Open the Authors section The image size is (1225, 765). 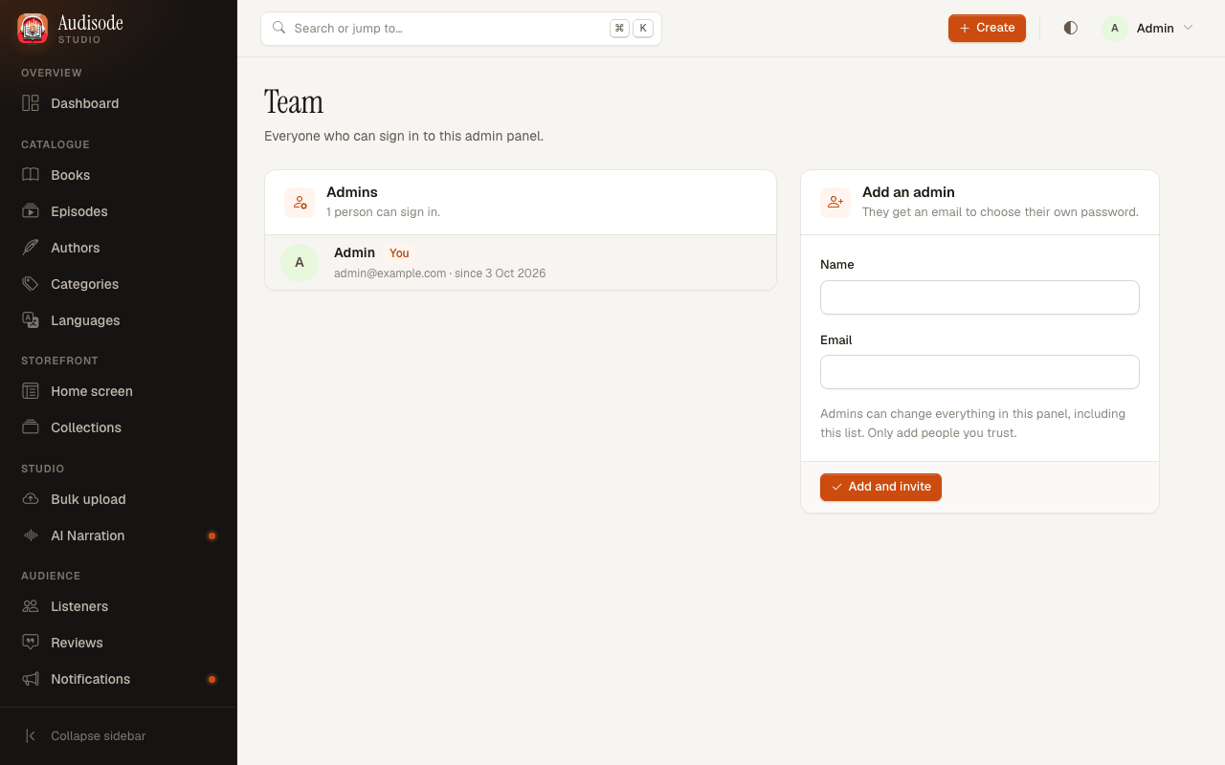click(x=119, y=248)
